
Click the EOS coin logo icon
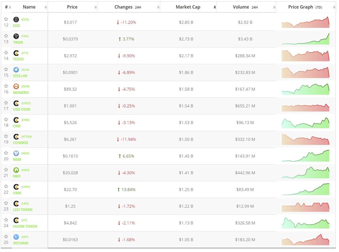16,19
